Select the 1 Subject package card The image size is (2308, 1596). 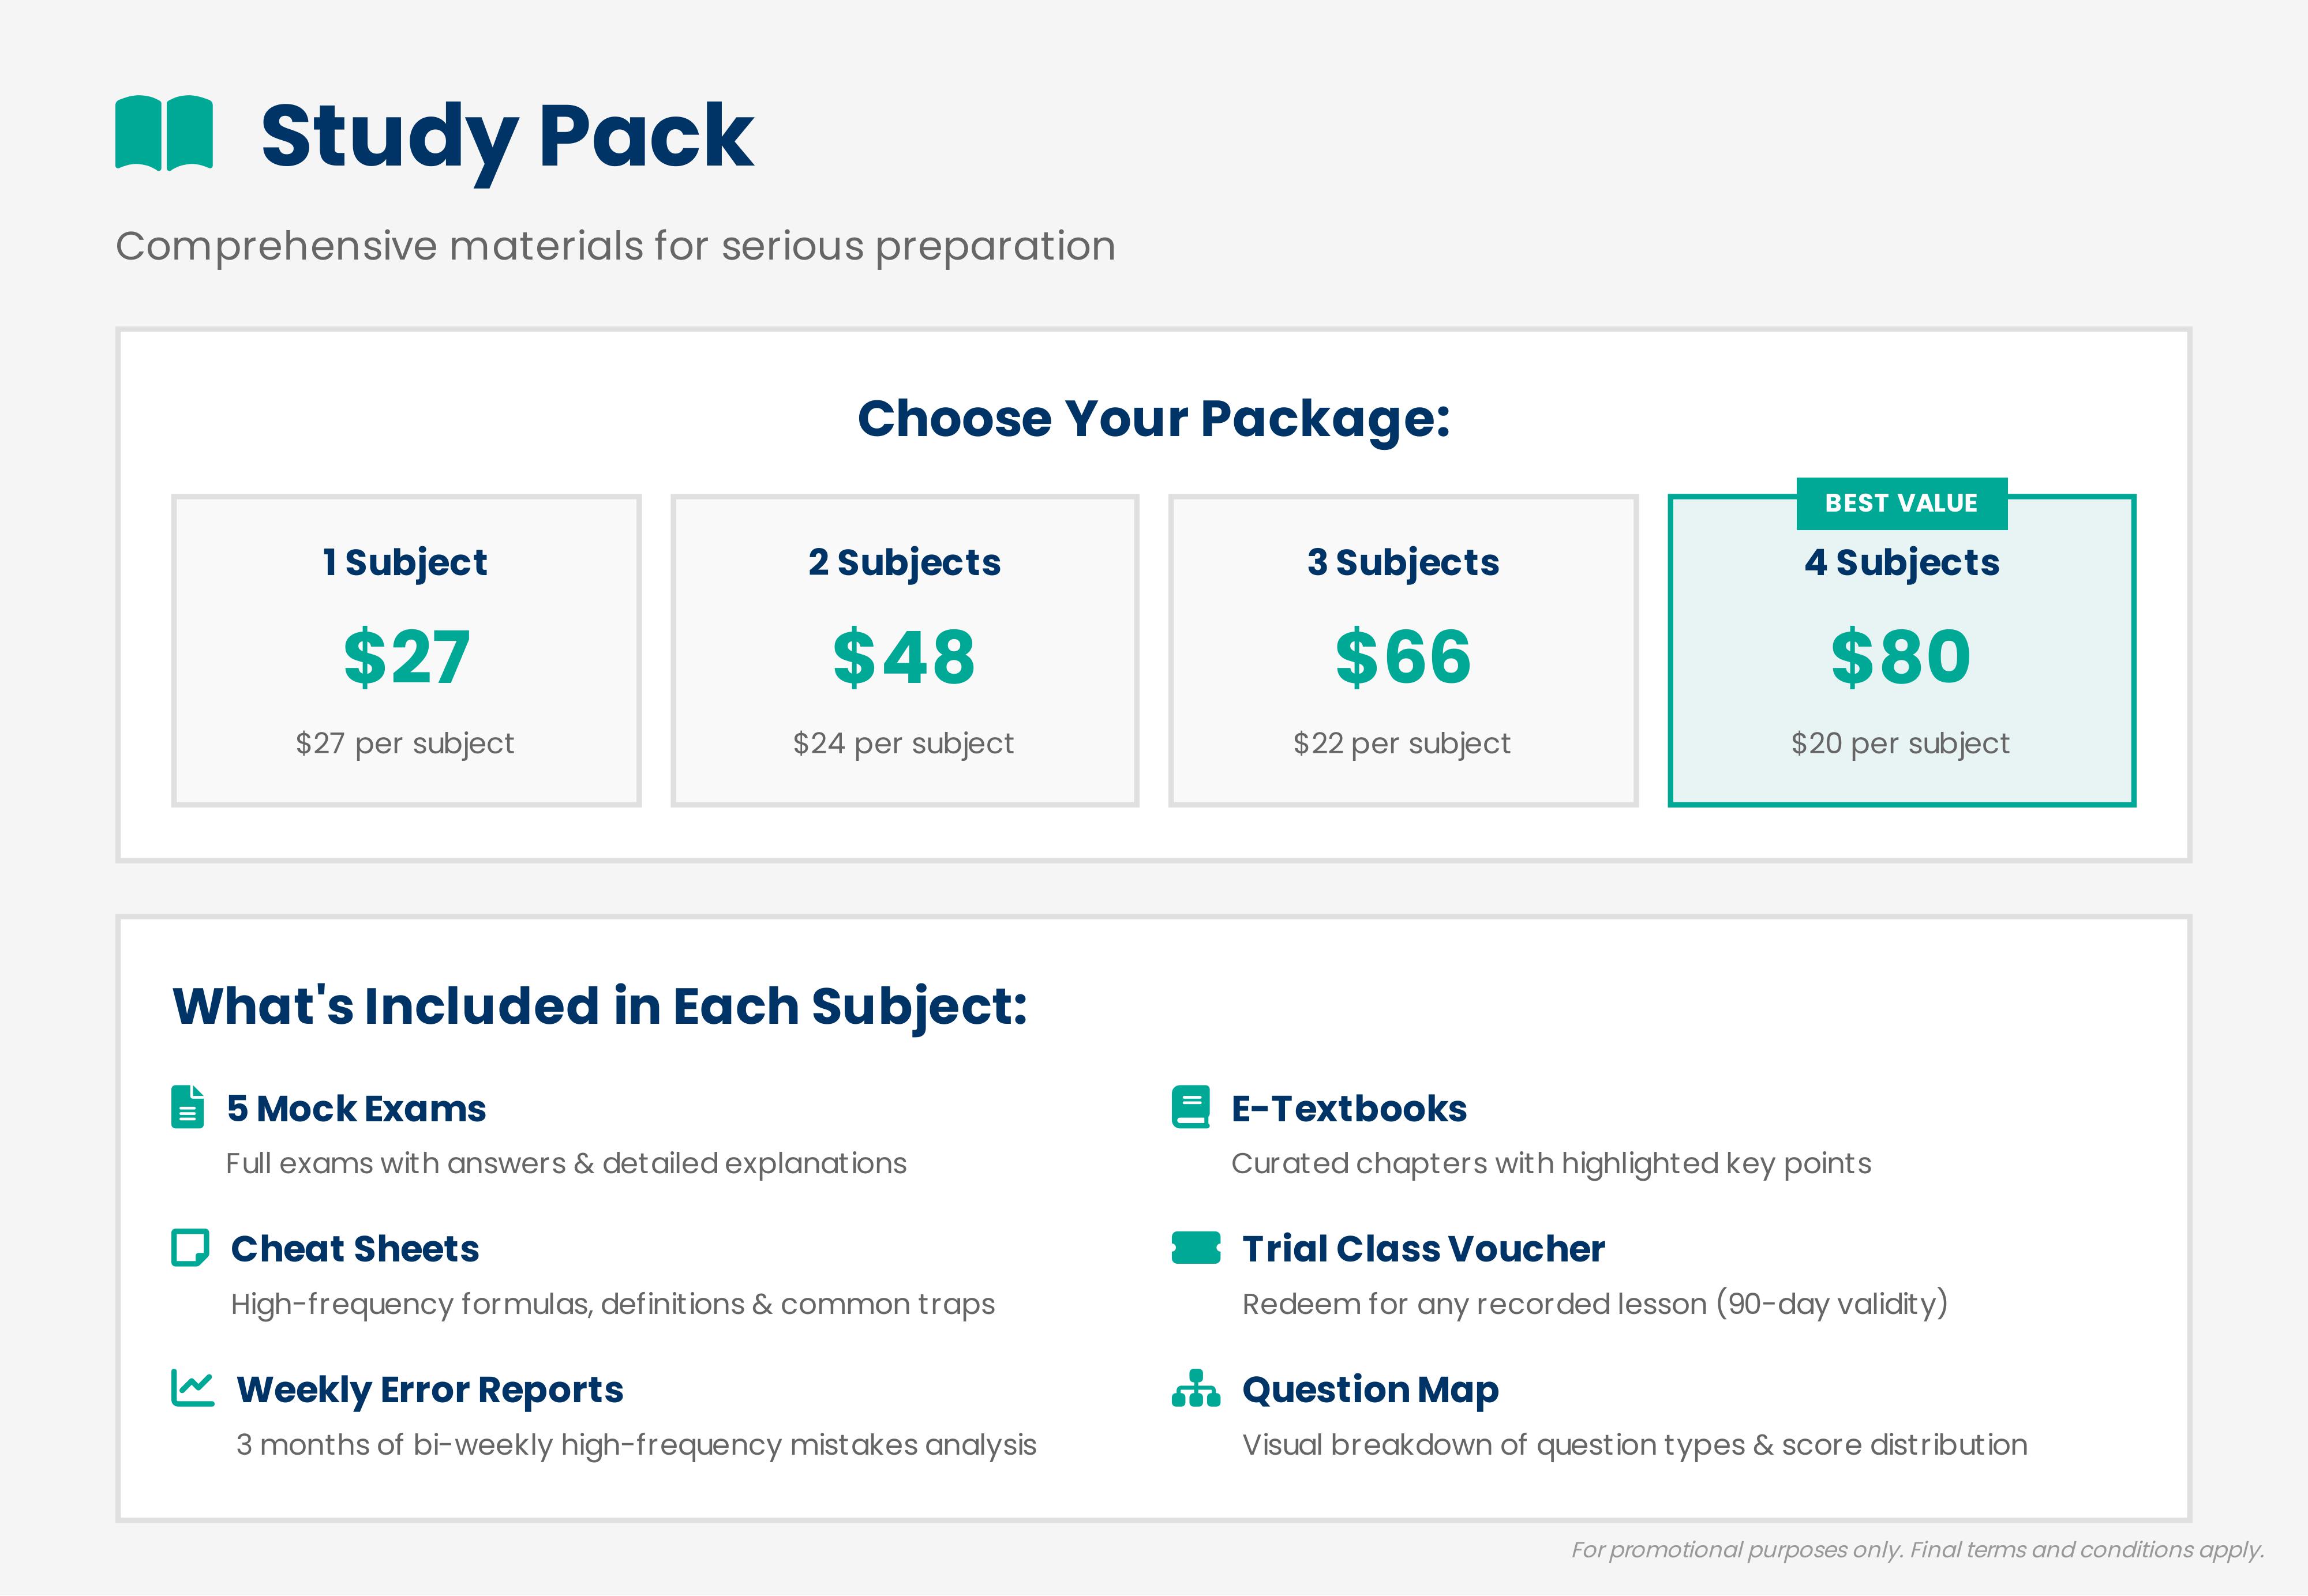click(x=405, y=650)
